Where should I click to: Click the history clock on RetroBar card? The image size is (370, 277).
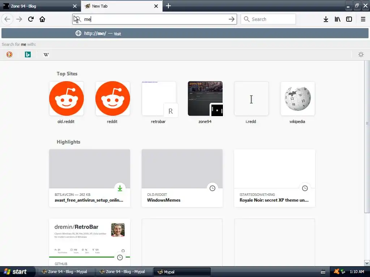tap(120, 258)
